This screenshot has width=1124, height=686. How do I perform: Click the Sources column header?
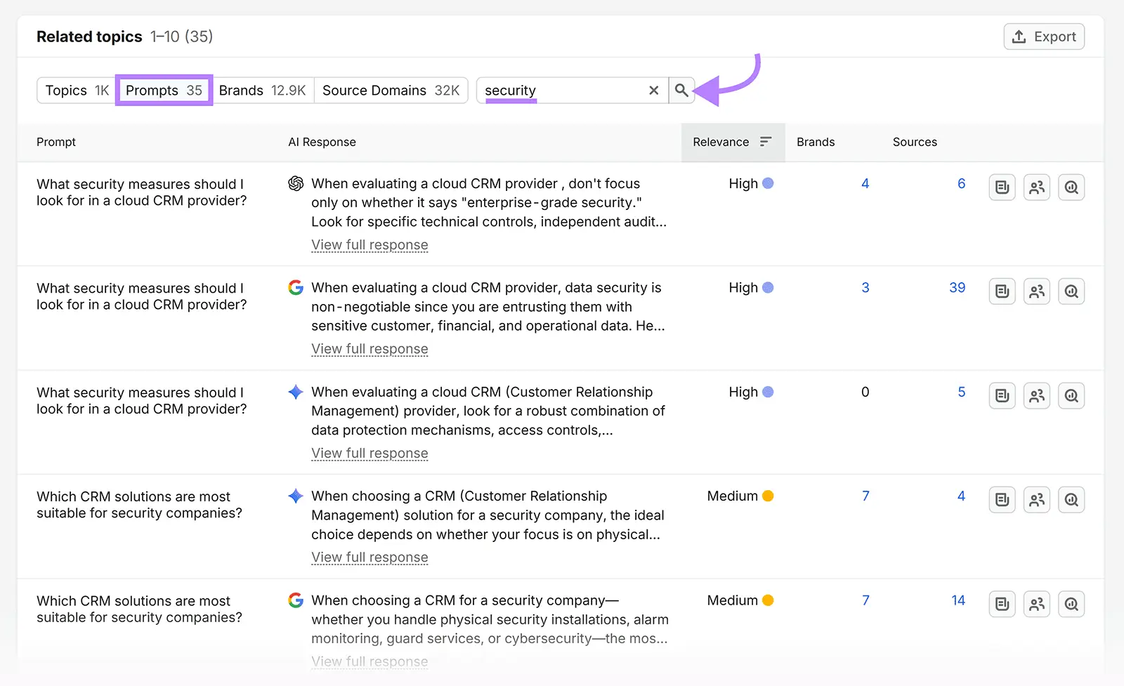(915, 142)
